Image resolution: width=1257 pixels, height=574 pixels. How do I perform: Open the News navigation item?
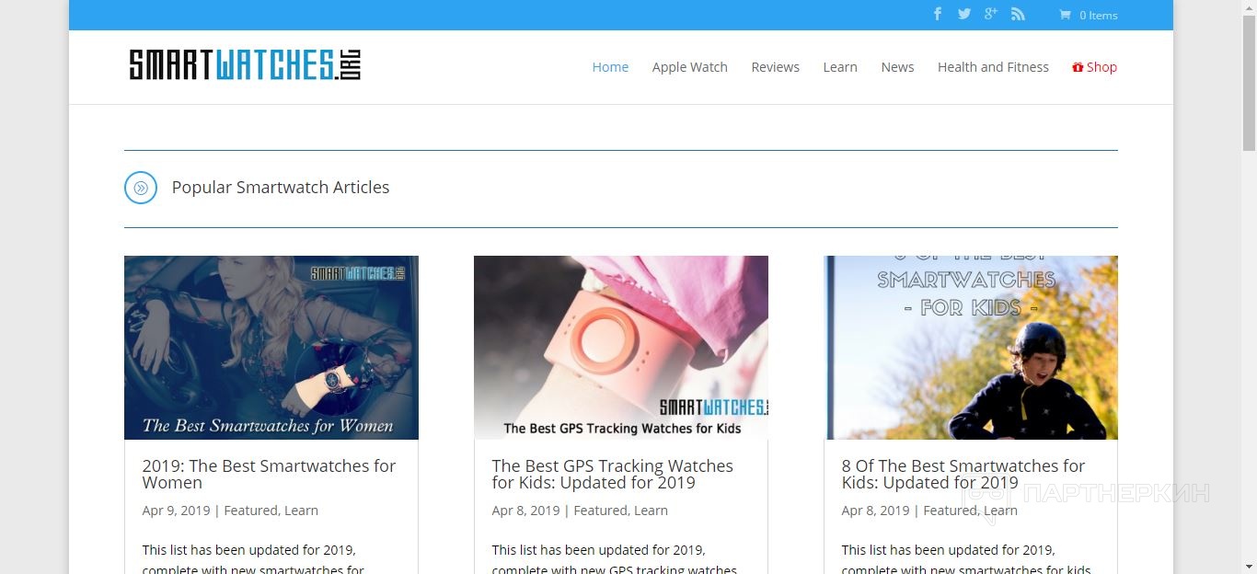coord(897,67)
